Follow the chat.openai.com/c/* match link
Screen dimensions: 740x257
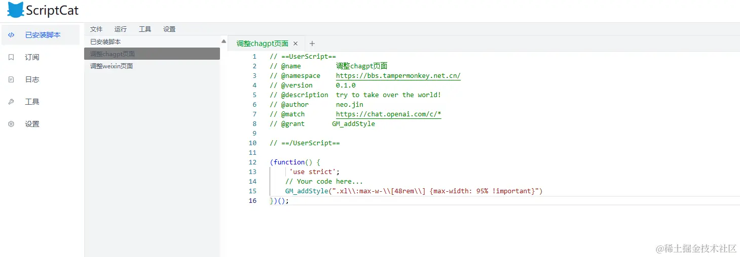tap(388, 114)
